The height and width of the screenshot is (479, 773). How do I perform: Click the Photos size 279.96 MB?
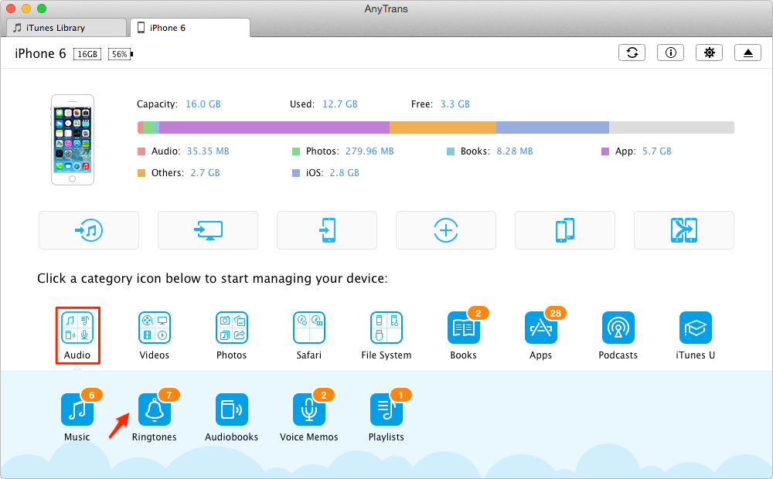tap(369, 151)
